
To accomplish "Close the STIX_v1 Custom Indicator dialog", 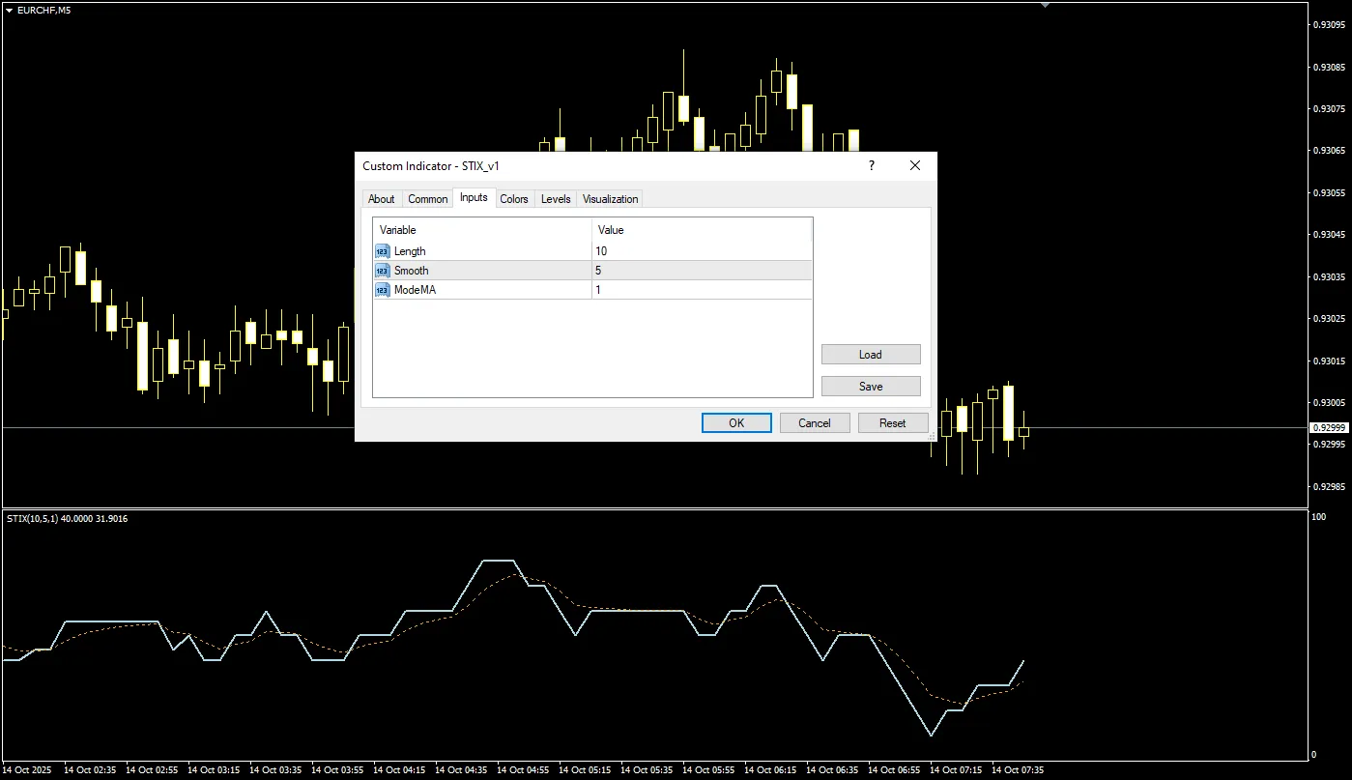I will (x=915, y=166).
